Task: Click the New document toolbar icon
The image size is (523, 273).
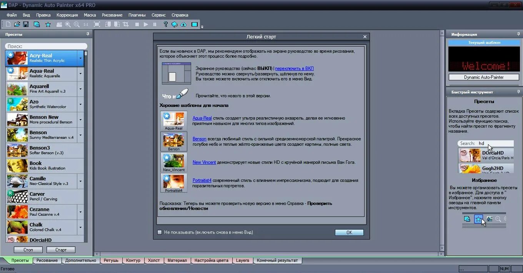Action: click(8, 24)
